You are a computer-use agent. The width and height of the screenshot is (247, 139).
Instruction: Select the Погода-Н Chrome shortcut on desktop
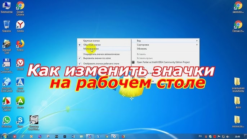tap(238, 26)
